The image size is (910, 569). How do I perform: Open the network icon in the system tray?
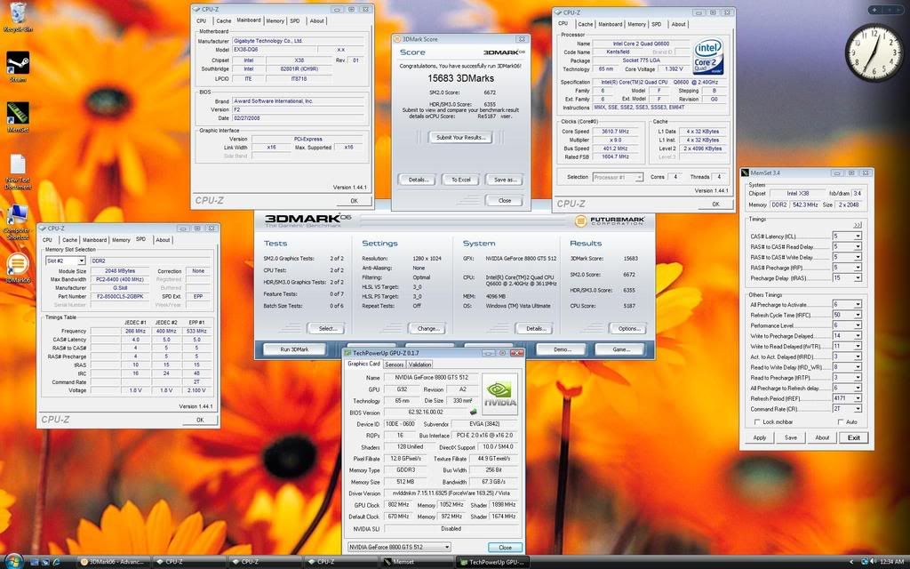864,562
